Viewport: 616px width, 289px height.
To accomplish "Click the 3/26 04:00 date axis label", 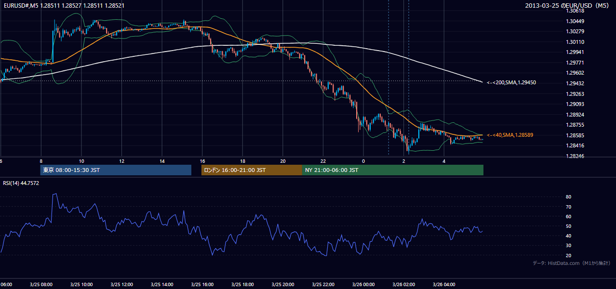I will click(444, 284).
